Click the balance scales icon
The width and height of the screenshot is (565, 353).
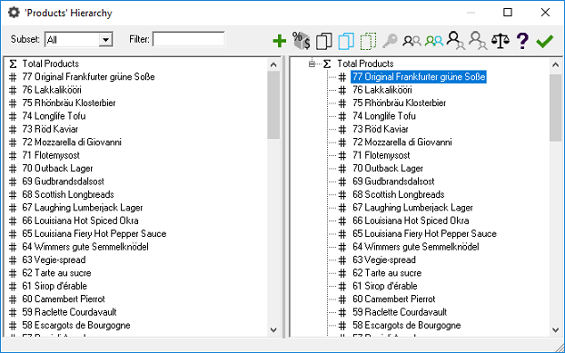click(501, 41)
